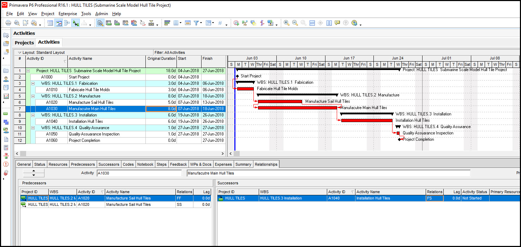
Task: Click the Issues exclamation icon in the sidebar
Action: (x=6, y=164)
